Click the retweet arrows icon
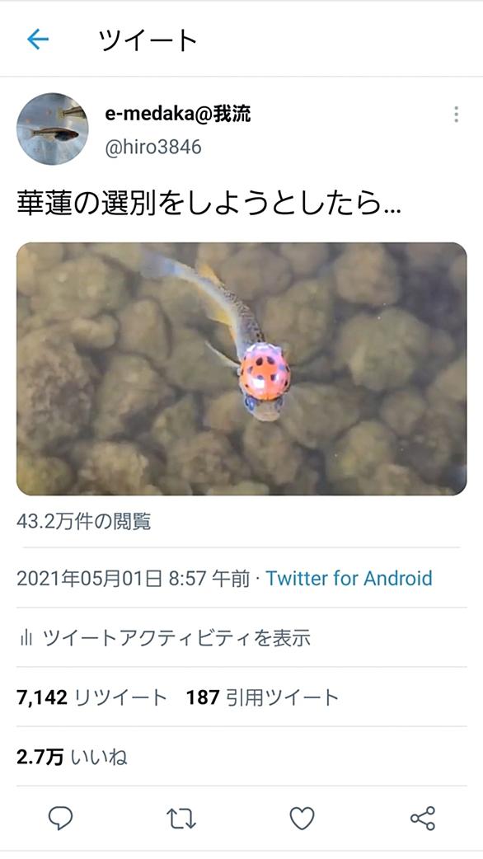483x859 pixels. pos(181,819)
